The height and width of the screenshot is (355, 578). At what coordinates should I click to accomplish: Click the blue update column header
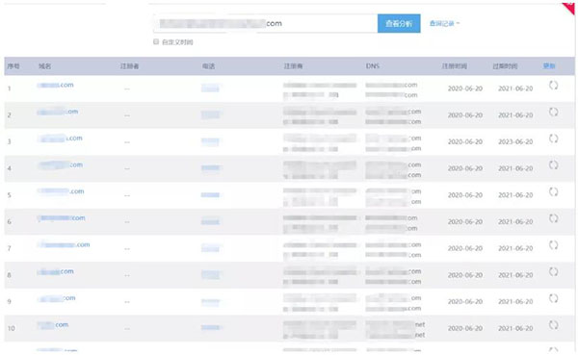pos(549,66)
